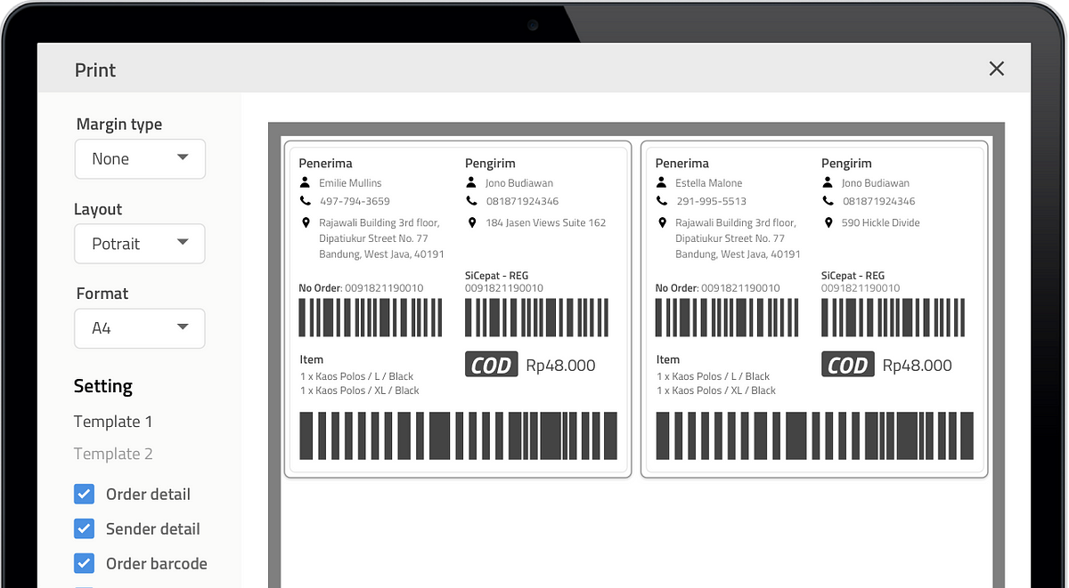
Task: Toggle the Sender detail checkbox
Action: [84, 528]
